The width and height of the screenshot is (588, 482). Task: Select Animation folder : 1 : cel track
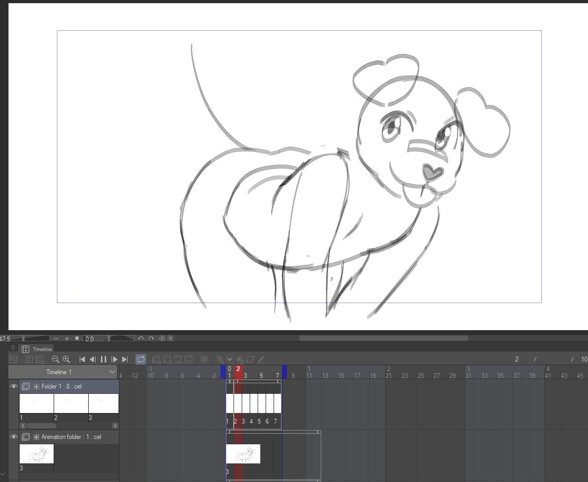point(69,437)
